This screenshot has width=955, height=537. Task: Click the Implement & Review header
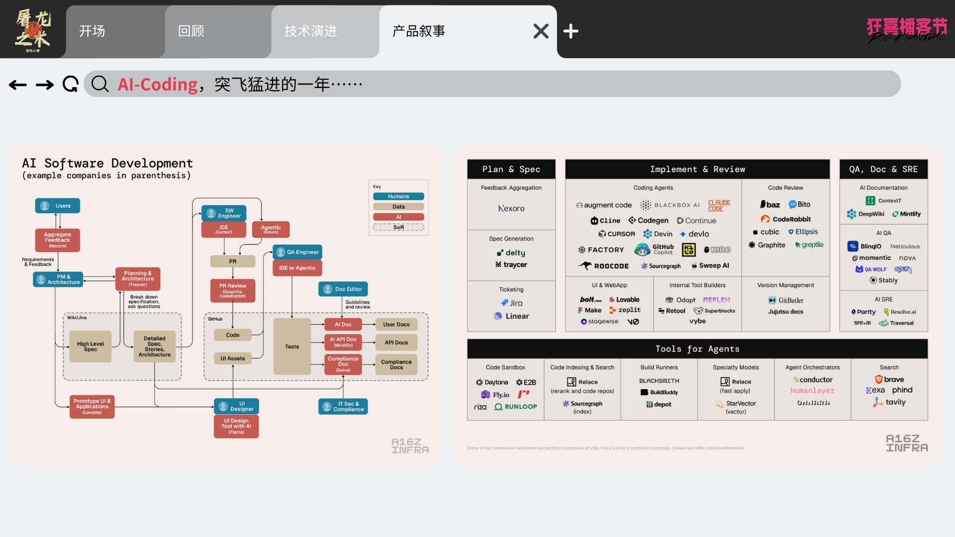click(x=697, y=170)
